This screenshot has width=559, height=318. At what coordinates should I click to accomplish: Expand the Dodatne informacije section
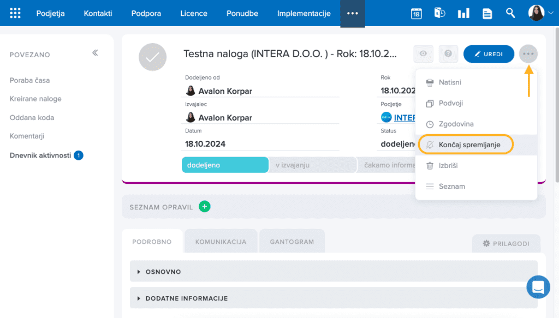(x=186, y=298)
